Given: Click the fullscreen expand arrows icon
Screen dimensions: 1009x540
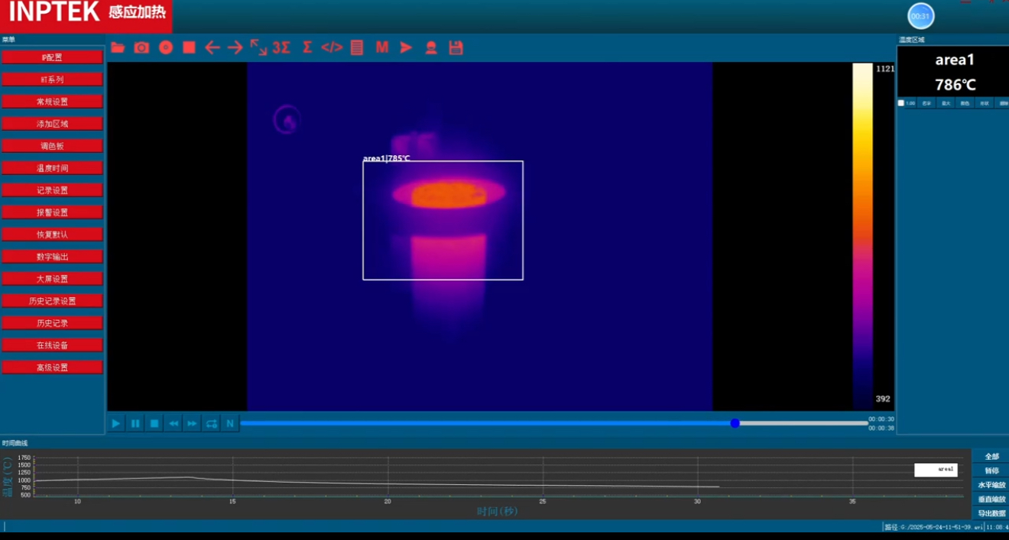Looking at the screenshot, I should click(x=258, y=47).
